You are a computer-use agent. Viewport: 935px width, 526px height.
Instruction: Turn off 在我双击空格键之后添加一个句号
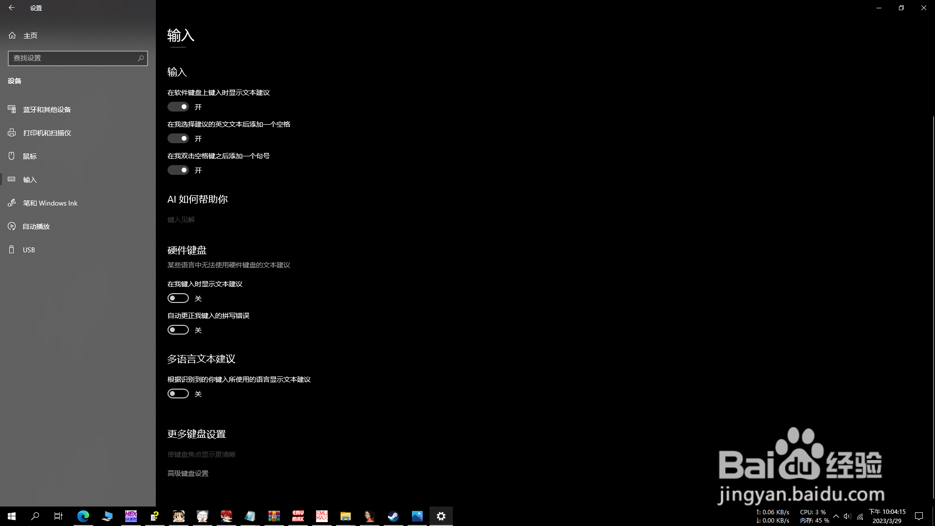[178, 169]
